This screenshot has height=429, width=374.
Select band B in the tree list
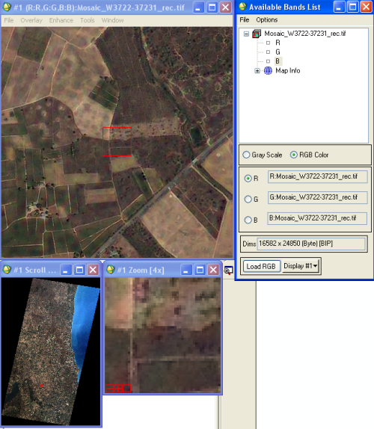coord(278,61)
